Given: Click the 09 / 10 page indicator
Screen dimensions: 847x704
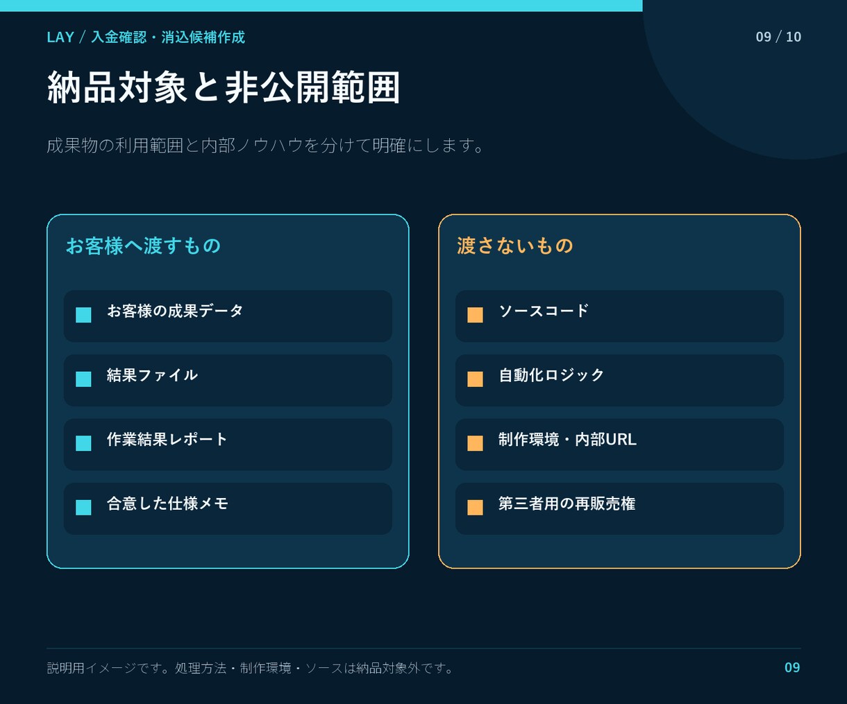Looking at the screenshot, I should point(778,37).
